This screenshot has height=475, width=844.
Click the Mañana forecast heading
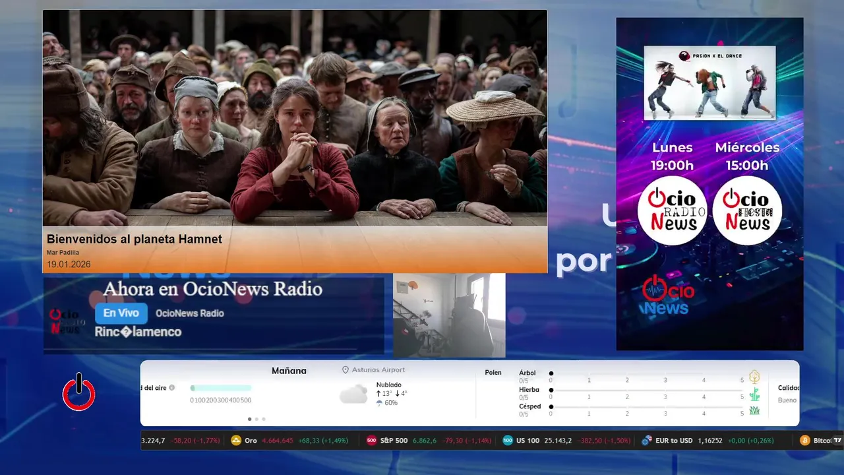tap(289, 371)
